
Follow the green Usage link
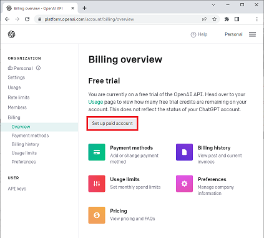point(95,102)
